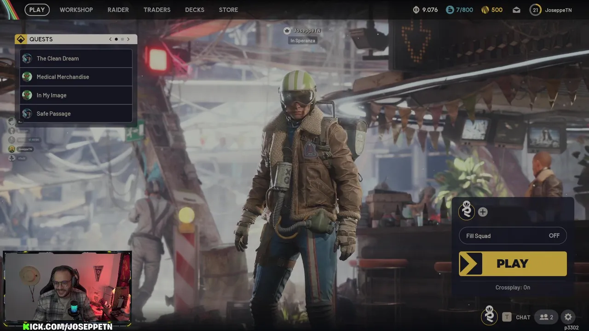The image size is (589, 331).
Task: Click the blue stash icon beside 7/800
Action: (450, 10)
